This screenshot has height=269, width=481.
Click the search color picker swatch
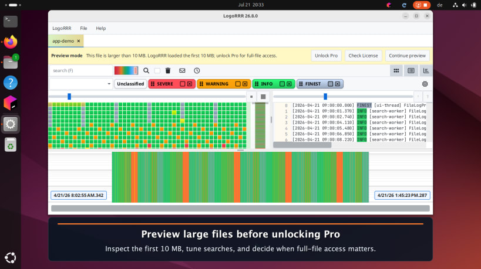pos(126,71)
